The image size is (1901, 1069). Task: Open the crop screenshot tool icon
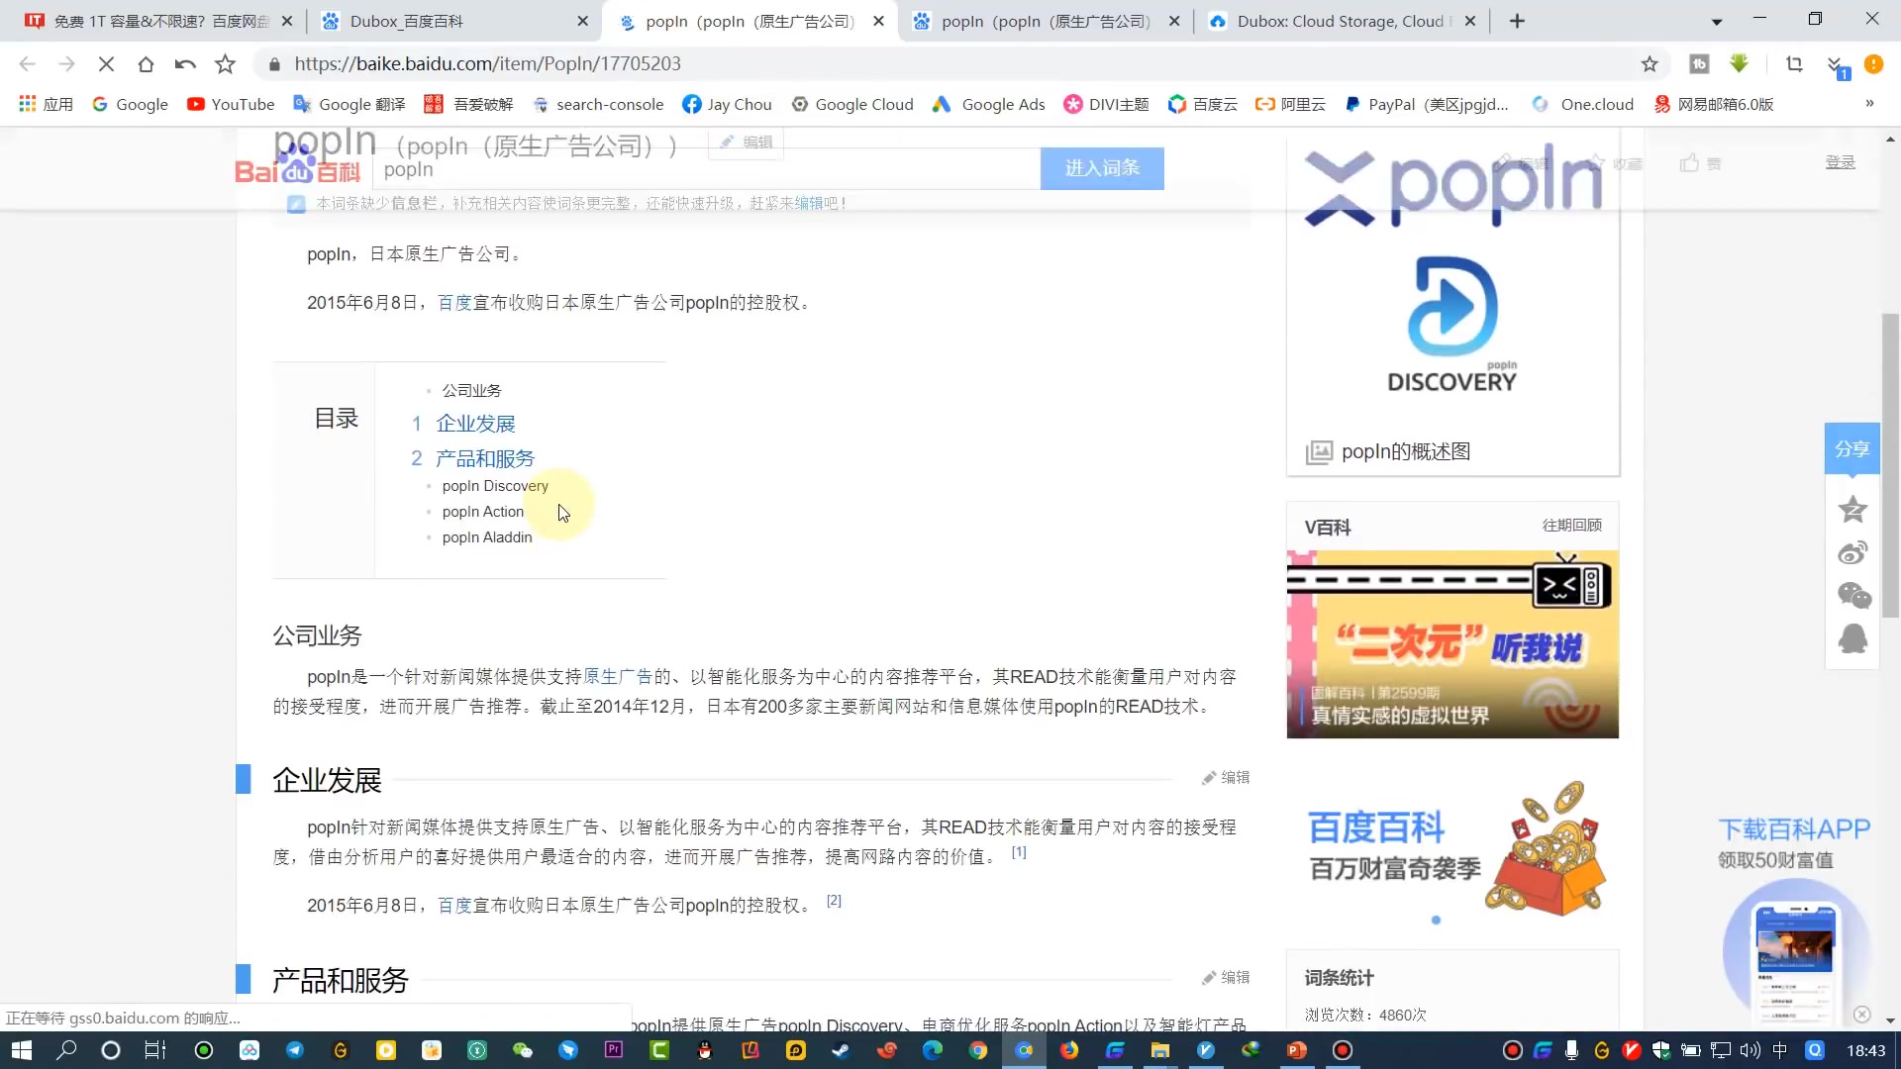pyautogui.click(x=1794, y=64)
